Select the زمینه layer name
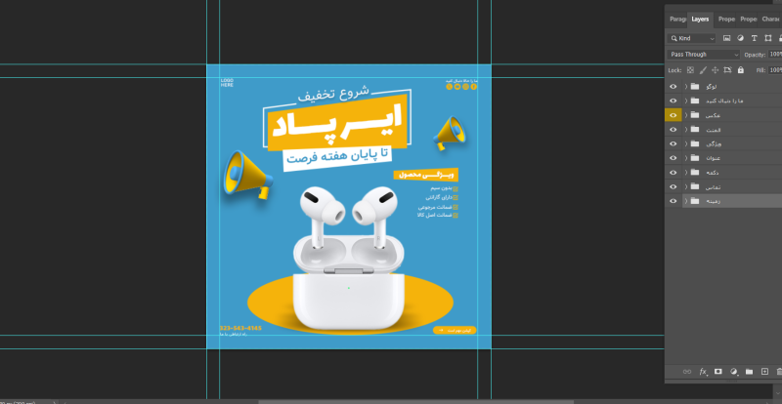 pyautogui.click(x=714, y=201)
